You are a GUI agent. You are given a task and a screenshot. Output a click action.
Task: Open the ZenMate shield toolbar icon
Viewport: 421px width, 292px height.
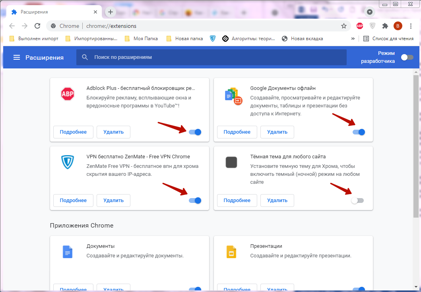372,26
